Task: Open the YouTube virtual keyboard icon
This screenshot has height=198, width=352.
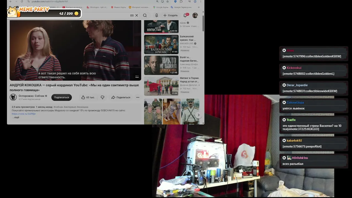Action: (x=132, y=15)
